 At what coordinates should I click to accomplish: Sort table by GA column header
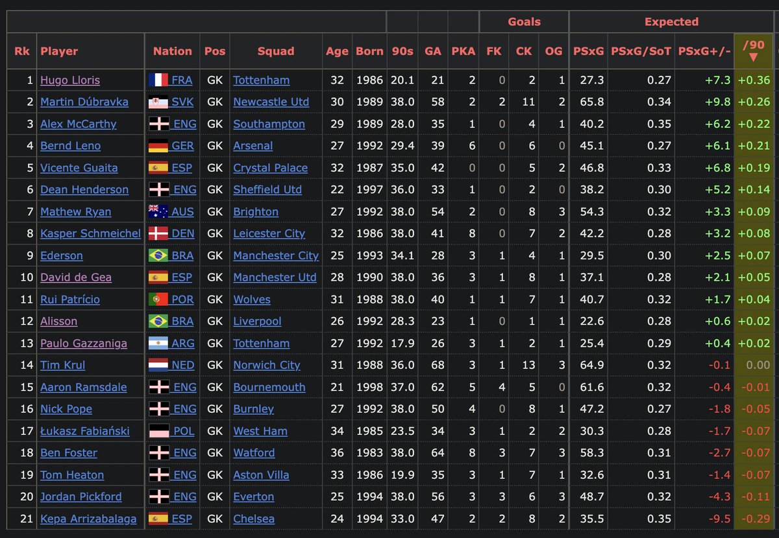pos(433,51)
